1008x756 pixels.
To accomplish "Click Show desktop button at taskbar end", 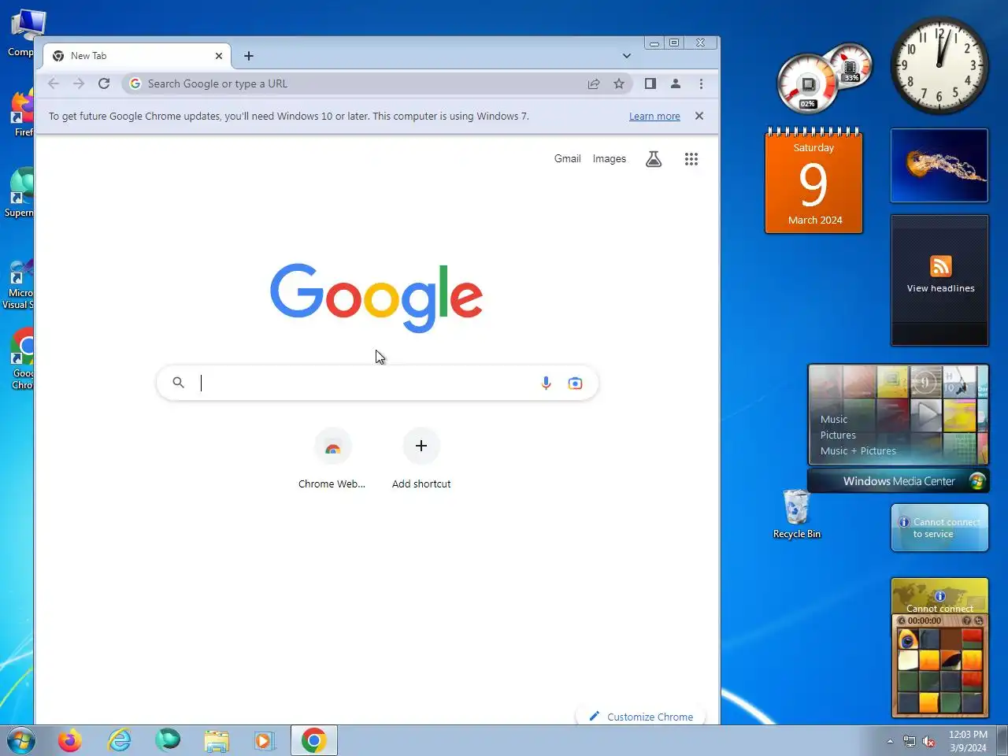I will click(x=1002, y=740).
